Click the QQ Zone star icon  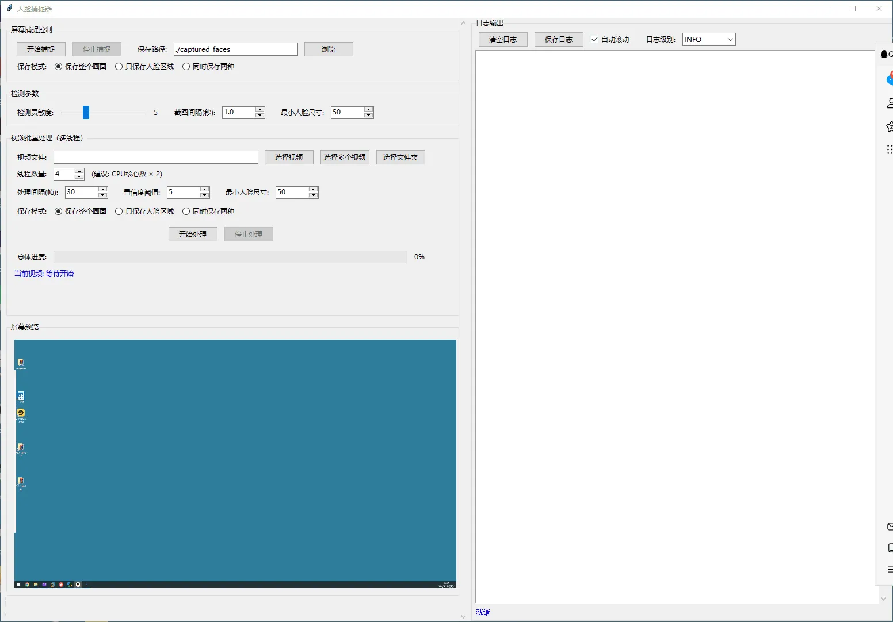[890, 126]
